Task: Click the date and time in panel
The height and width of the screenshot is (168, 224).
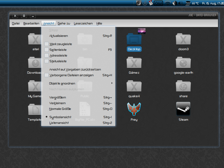Action: click(213, 3)
